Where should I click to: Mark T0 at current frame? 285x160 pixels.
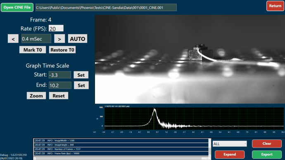click(x=33, y=50)
